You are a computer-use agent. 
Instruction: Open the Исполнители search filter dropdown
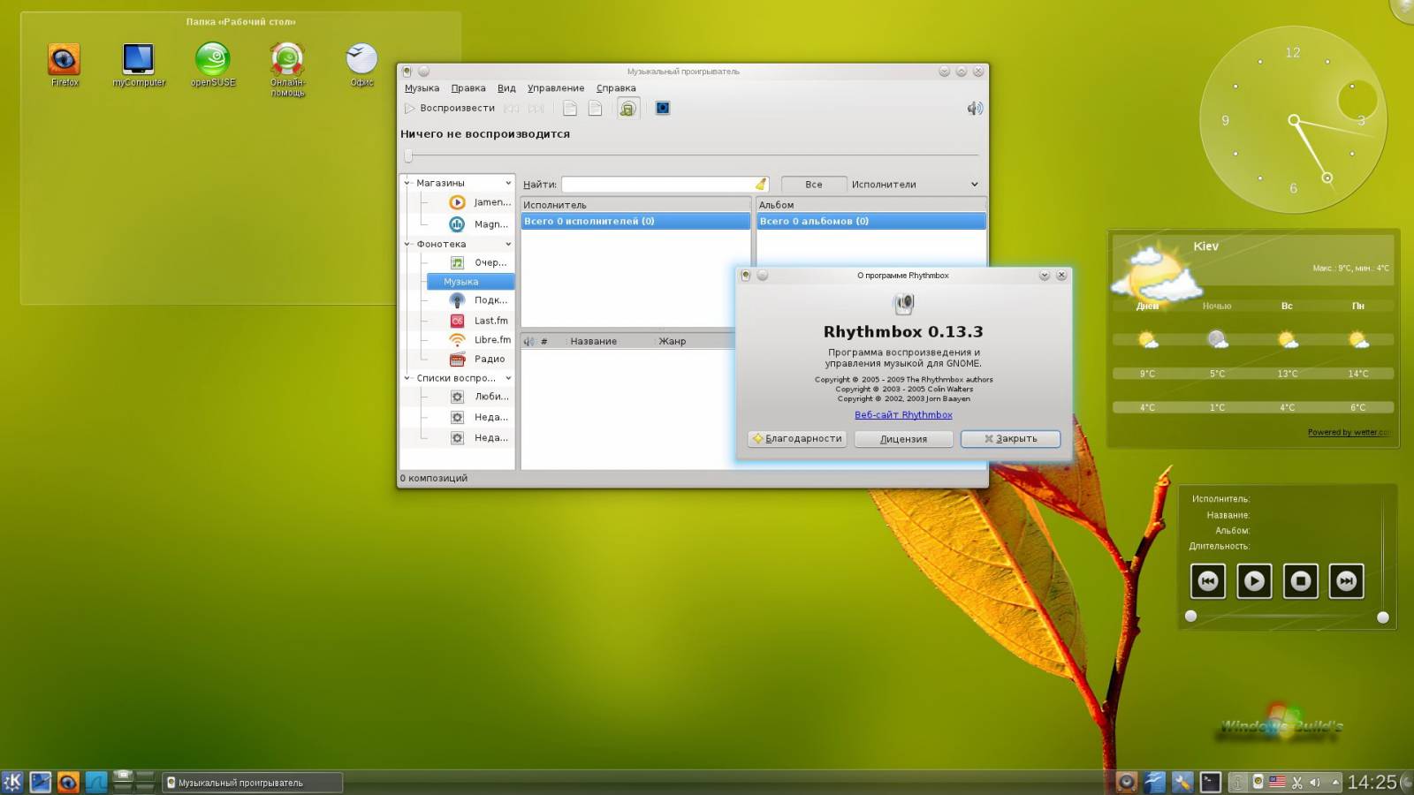[916, 185]
